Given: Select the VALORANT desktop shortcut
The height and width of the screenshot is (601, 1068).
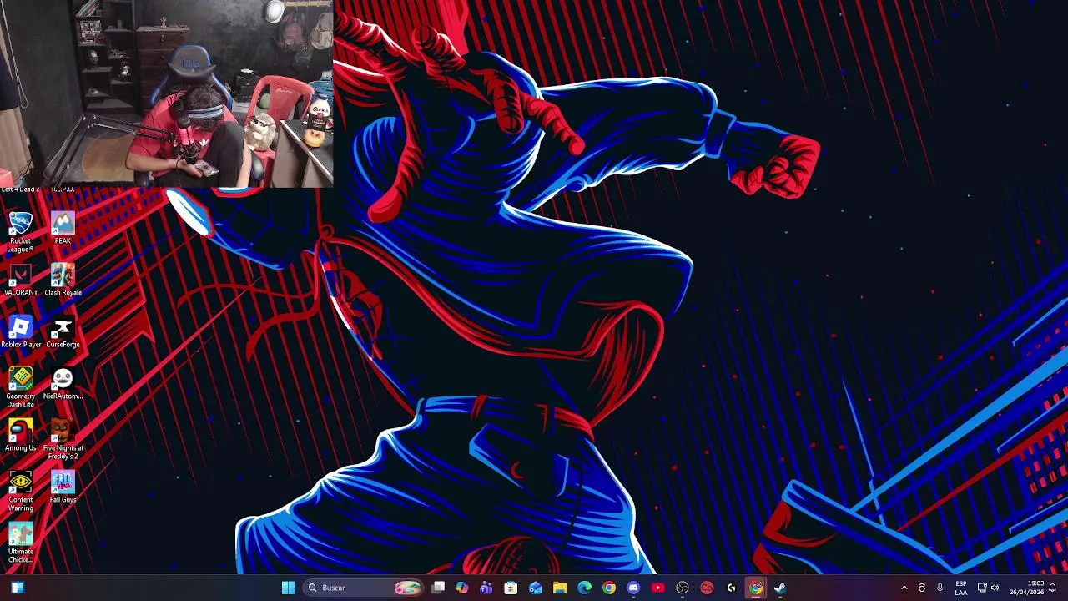Looking at the screenshot, I should click(x=20, y=280).
